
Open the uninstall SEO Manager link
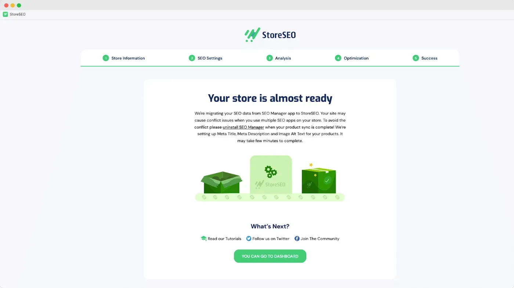tap(243, 127)
